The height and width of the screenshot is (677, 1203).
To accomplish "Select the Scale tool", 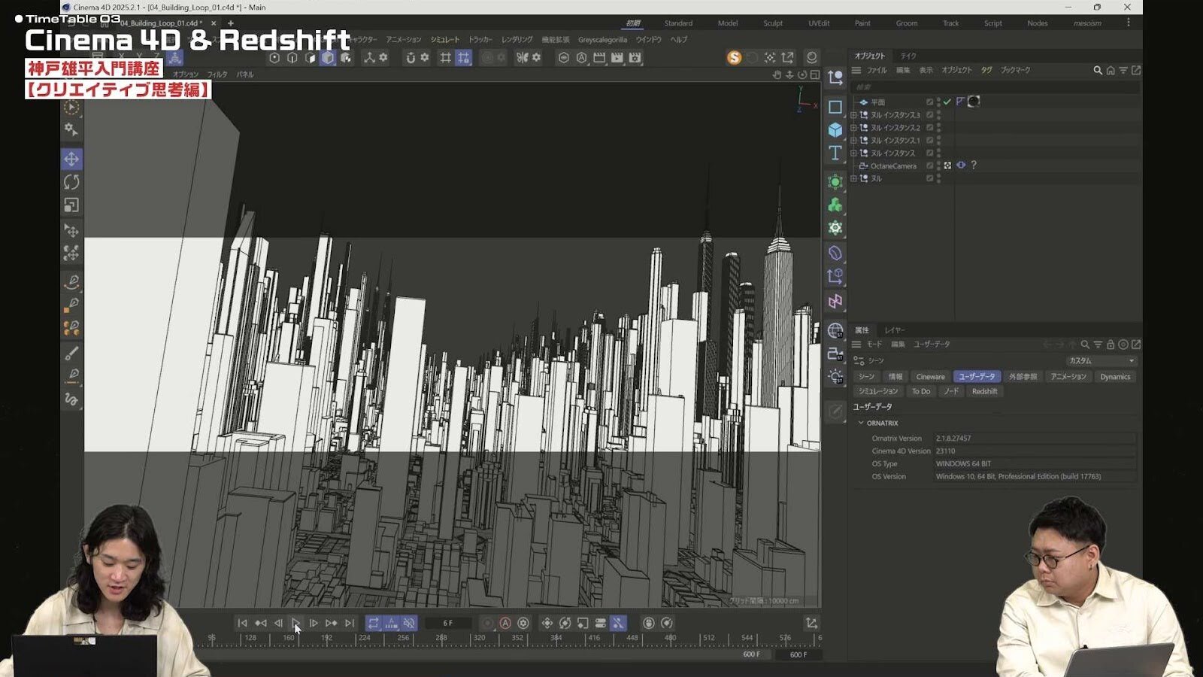I will 71,202.
